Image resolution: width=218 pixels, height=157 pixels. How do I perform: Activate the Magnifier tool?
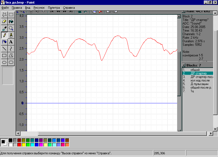(11, 28)
